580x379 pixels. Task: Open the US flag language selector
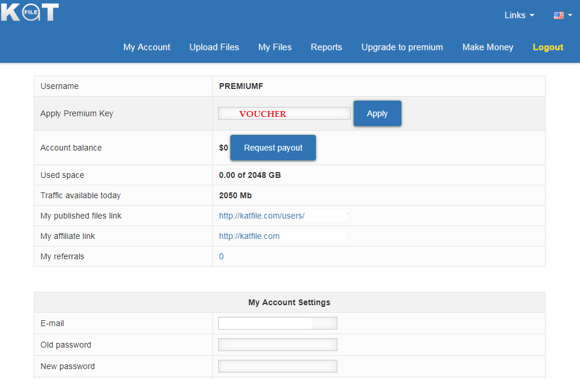pos(559,16)
